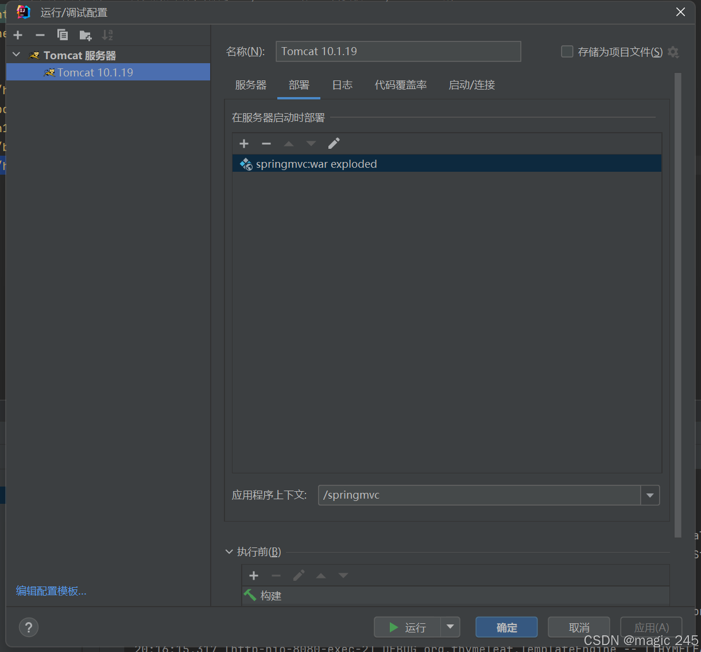Click the 应用(A) apply button
701x652 pixels.
[651, 627]
